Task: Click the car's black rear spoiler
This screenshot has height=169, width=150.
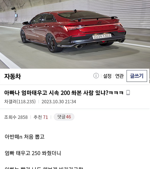Action: tap(93, 18)
